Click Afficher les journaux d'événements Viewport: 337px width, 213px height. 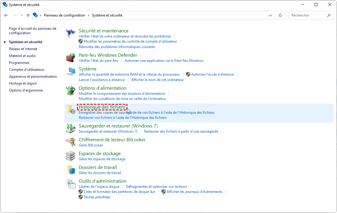194,192
